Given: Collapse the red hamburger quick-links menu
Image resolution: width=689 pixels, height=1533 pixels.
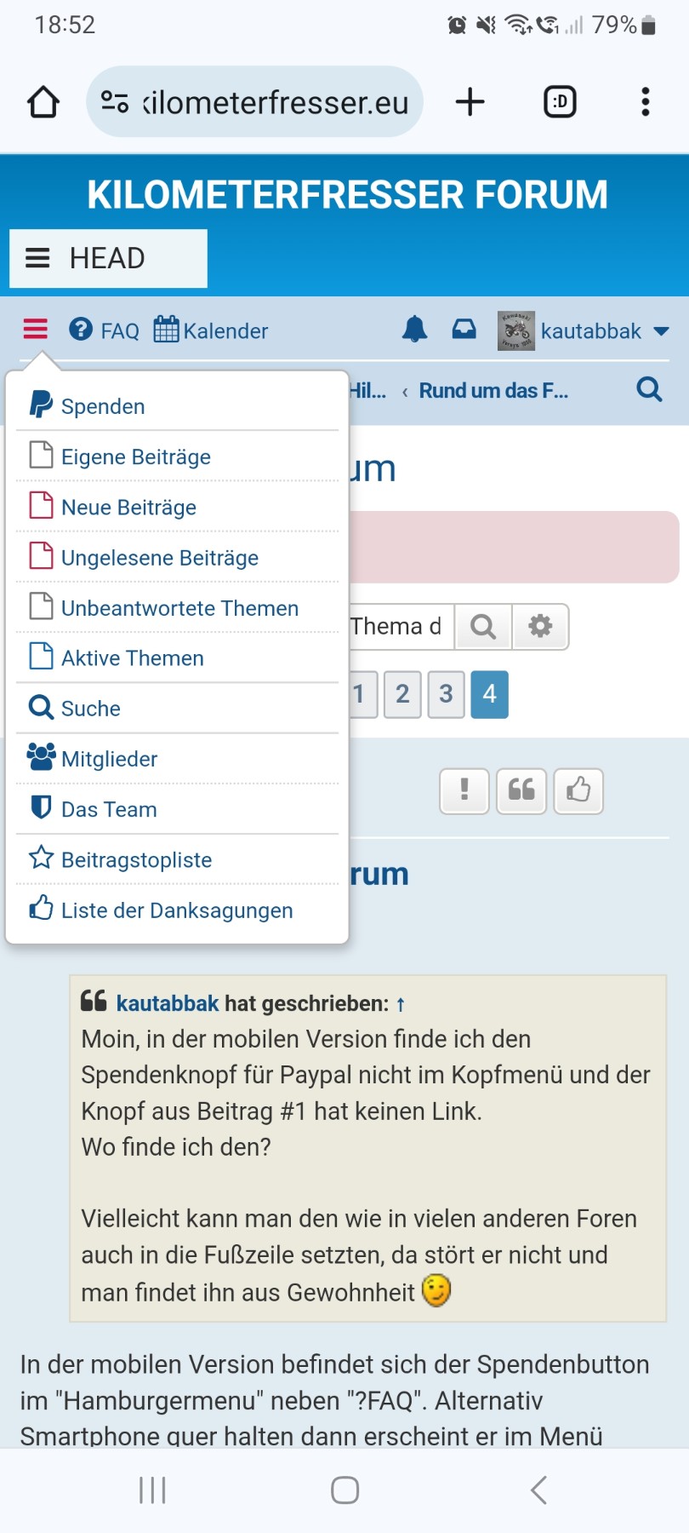Looking at the screenshot, I should (36, 330).
